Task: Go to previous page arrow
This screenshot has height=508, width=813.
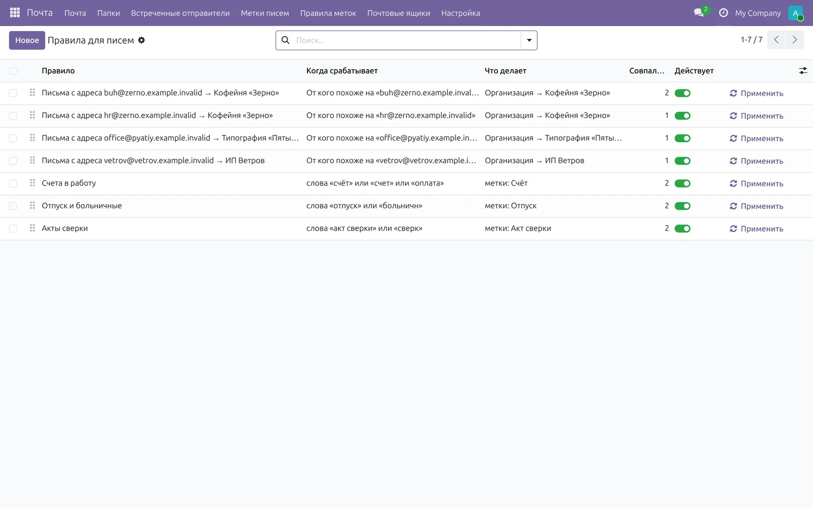Action: pyautogui.click(x=776, y=40)
